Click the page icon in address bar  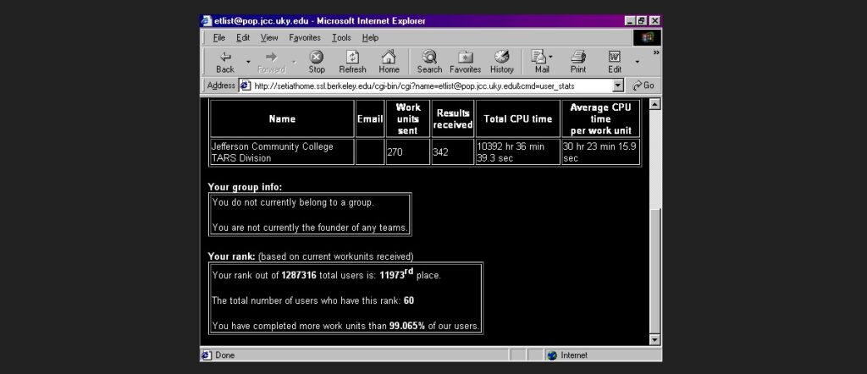(246, 85)
